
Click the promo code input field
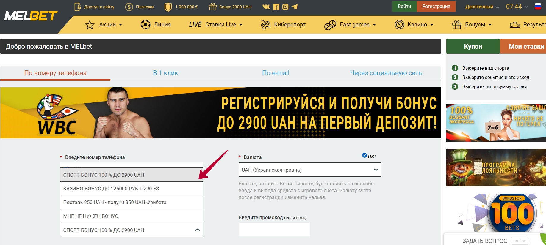[274, 230]
